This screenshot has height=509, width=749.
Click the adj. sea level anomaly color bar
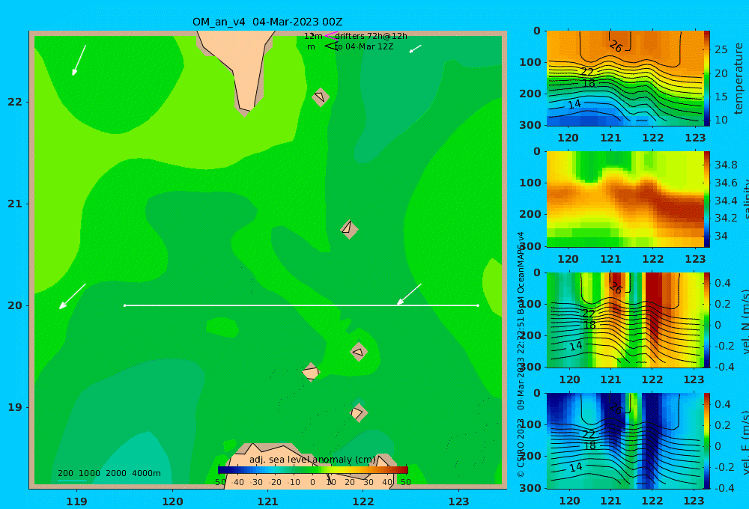click(313, 470)
